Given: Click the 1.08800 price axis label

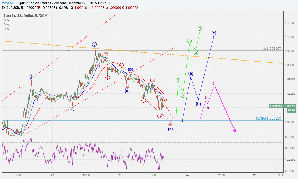Looking at the screenshot, I should 290,122.
